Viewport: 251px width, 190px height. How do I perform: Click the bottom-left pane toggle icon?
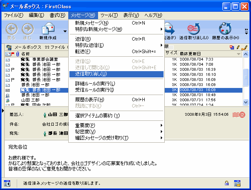(x=7, y=183)
